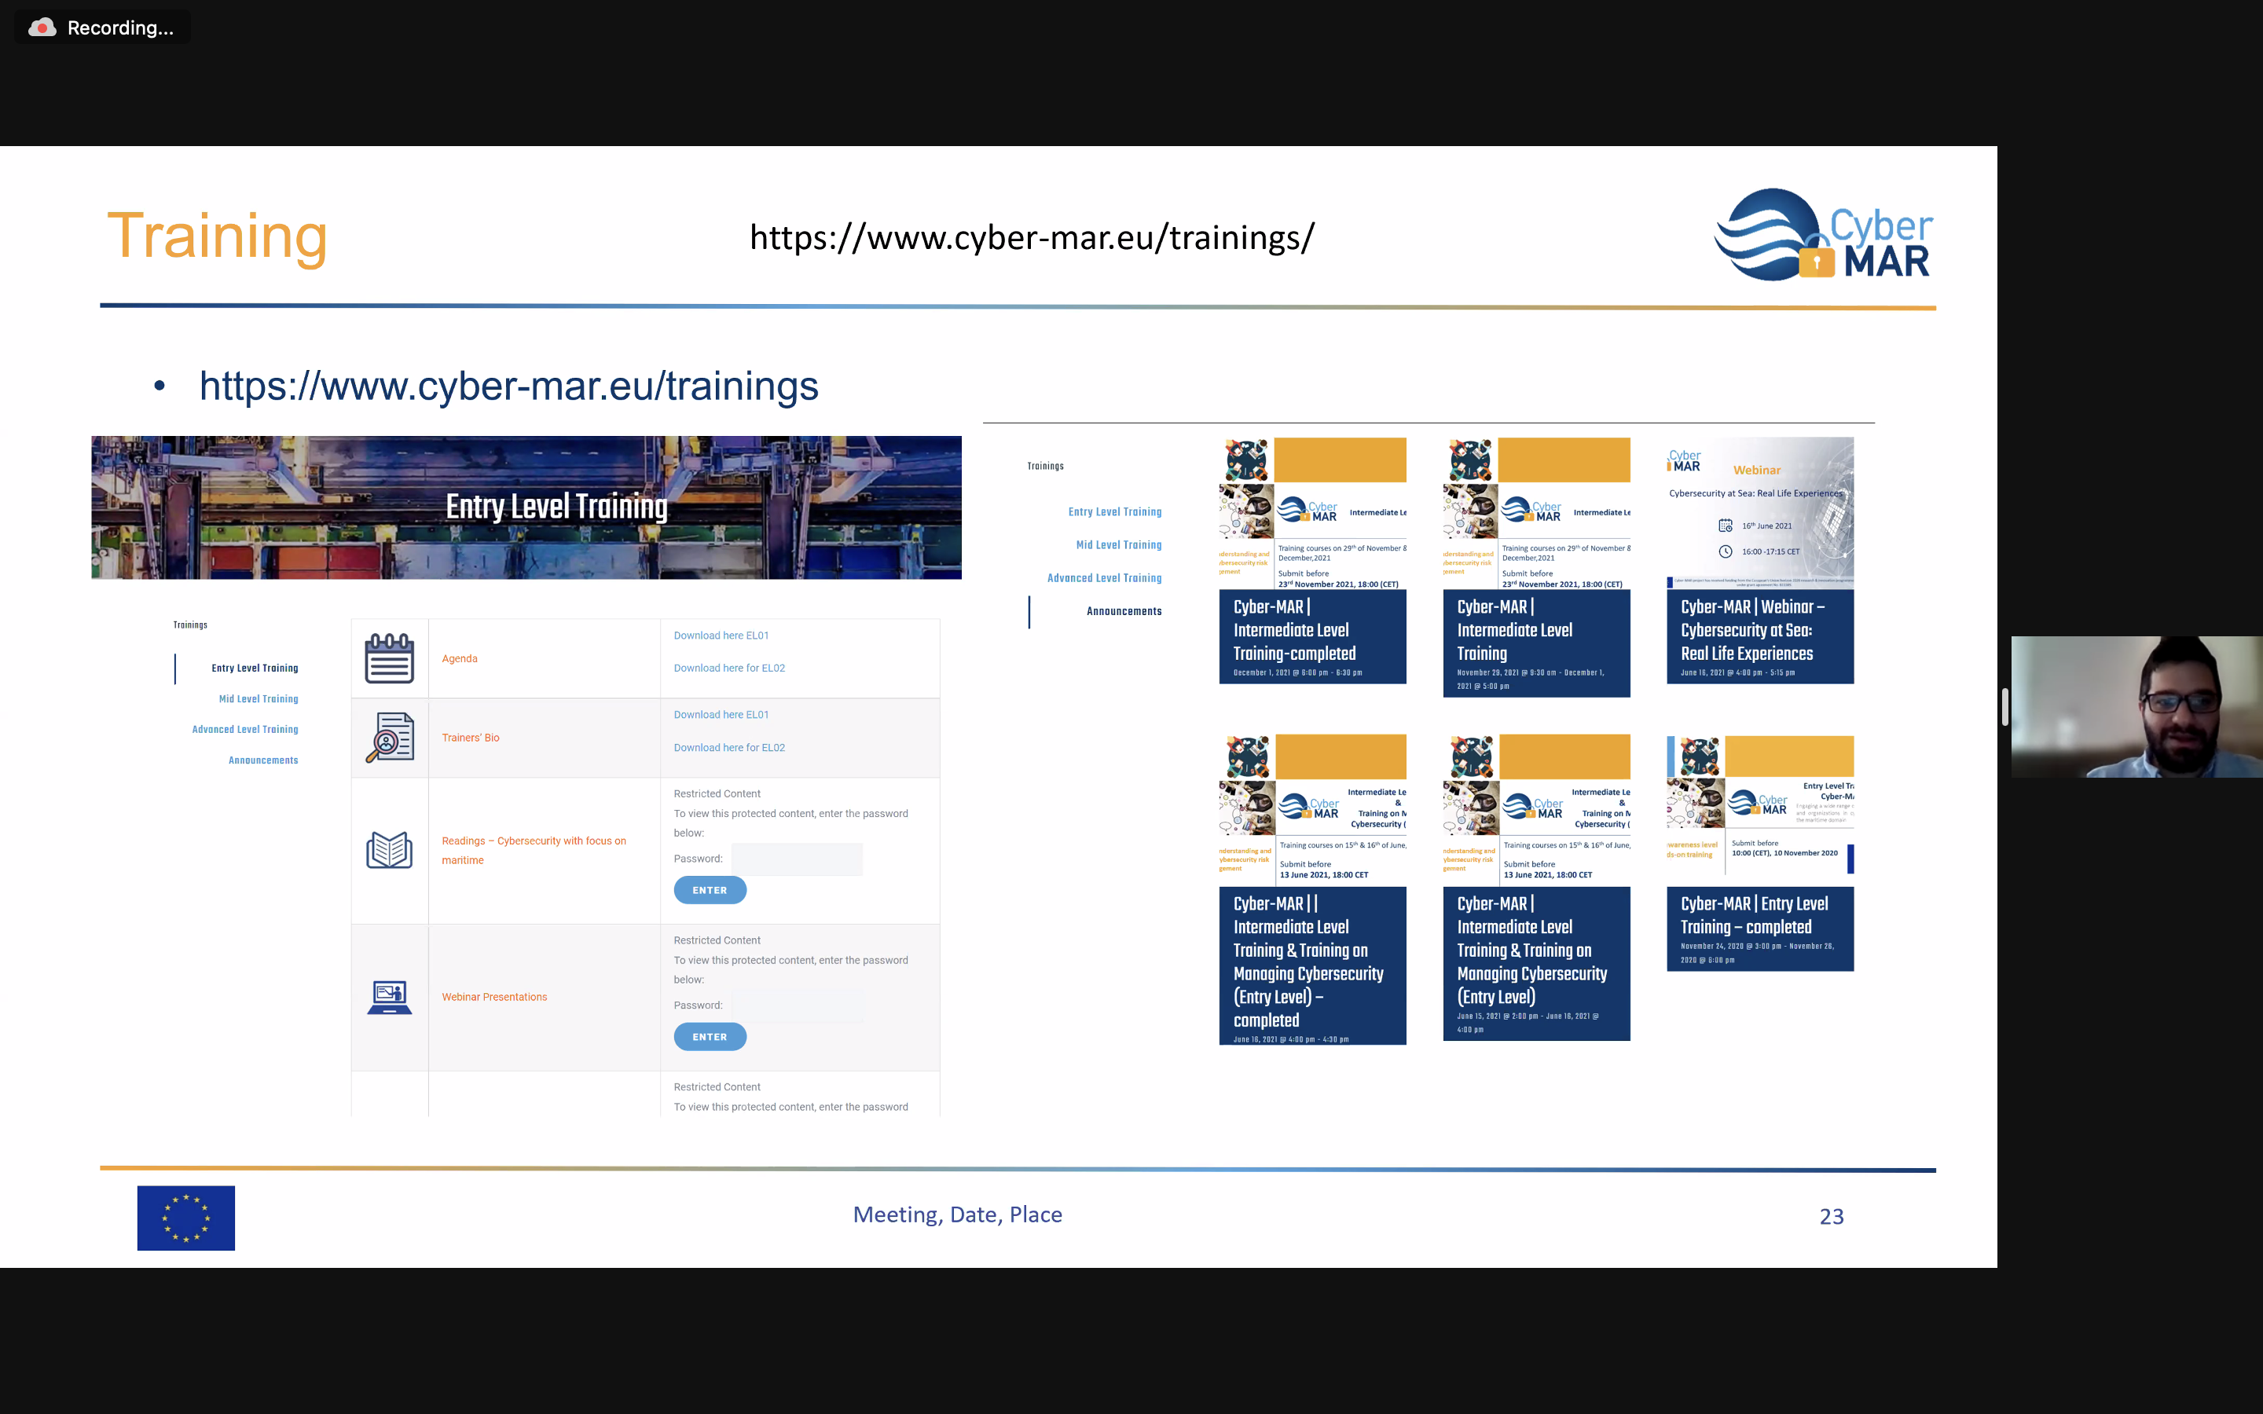Click the EU flag emblem
The height and width of the screenshot is (1414, 2263).
tap(186, 1218)
